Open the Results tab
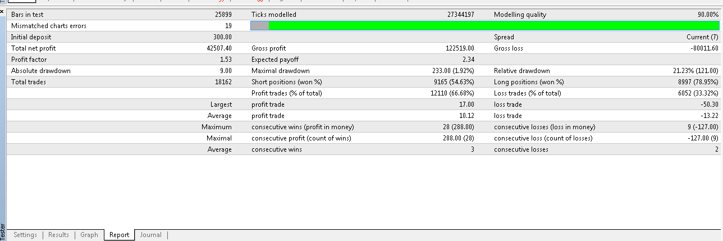The width and height of the screenshot is (723, 241). (x=58, y=235)
